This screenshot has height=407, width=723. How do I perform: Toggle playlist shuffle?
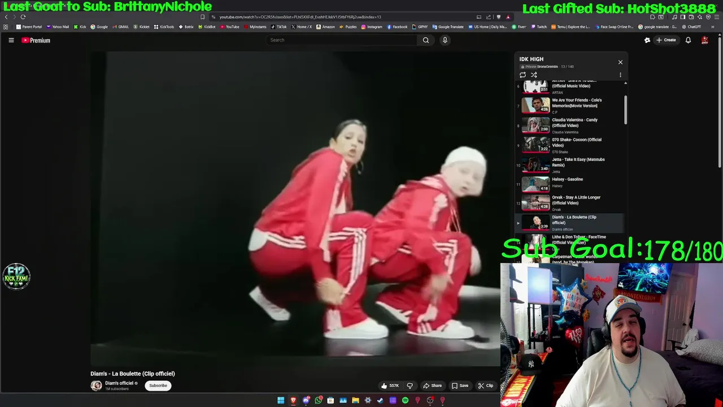click(x=534, y=75)
